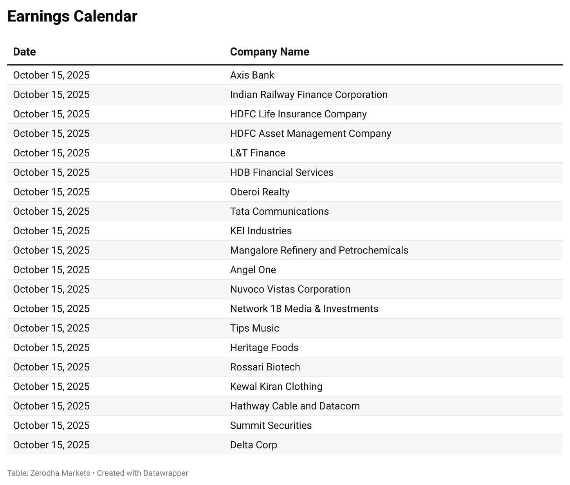Screen dimensions: 570x485
Task: Click the Delta Corp cell
Action: point(253,445)
